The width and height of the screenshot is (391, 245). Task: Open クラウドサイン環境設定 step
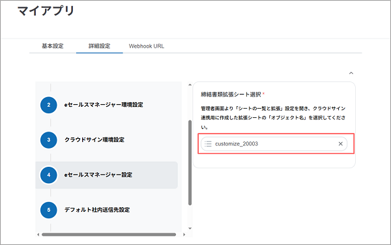click(x=94, y=140)
